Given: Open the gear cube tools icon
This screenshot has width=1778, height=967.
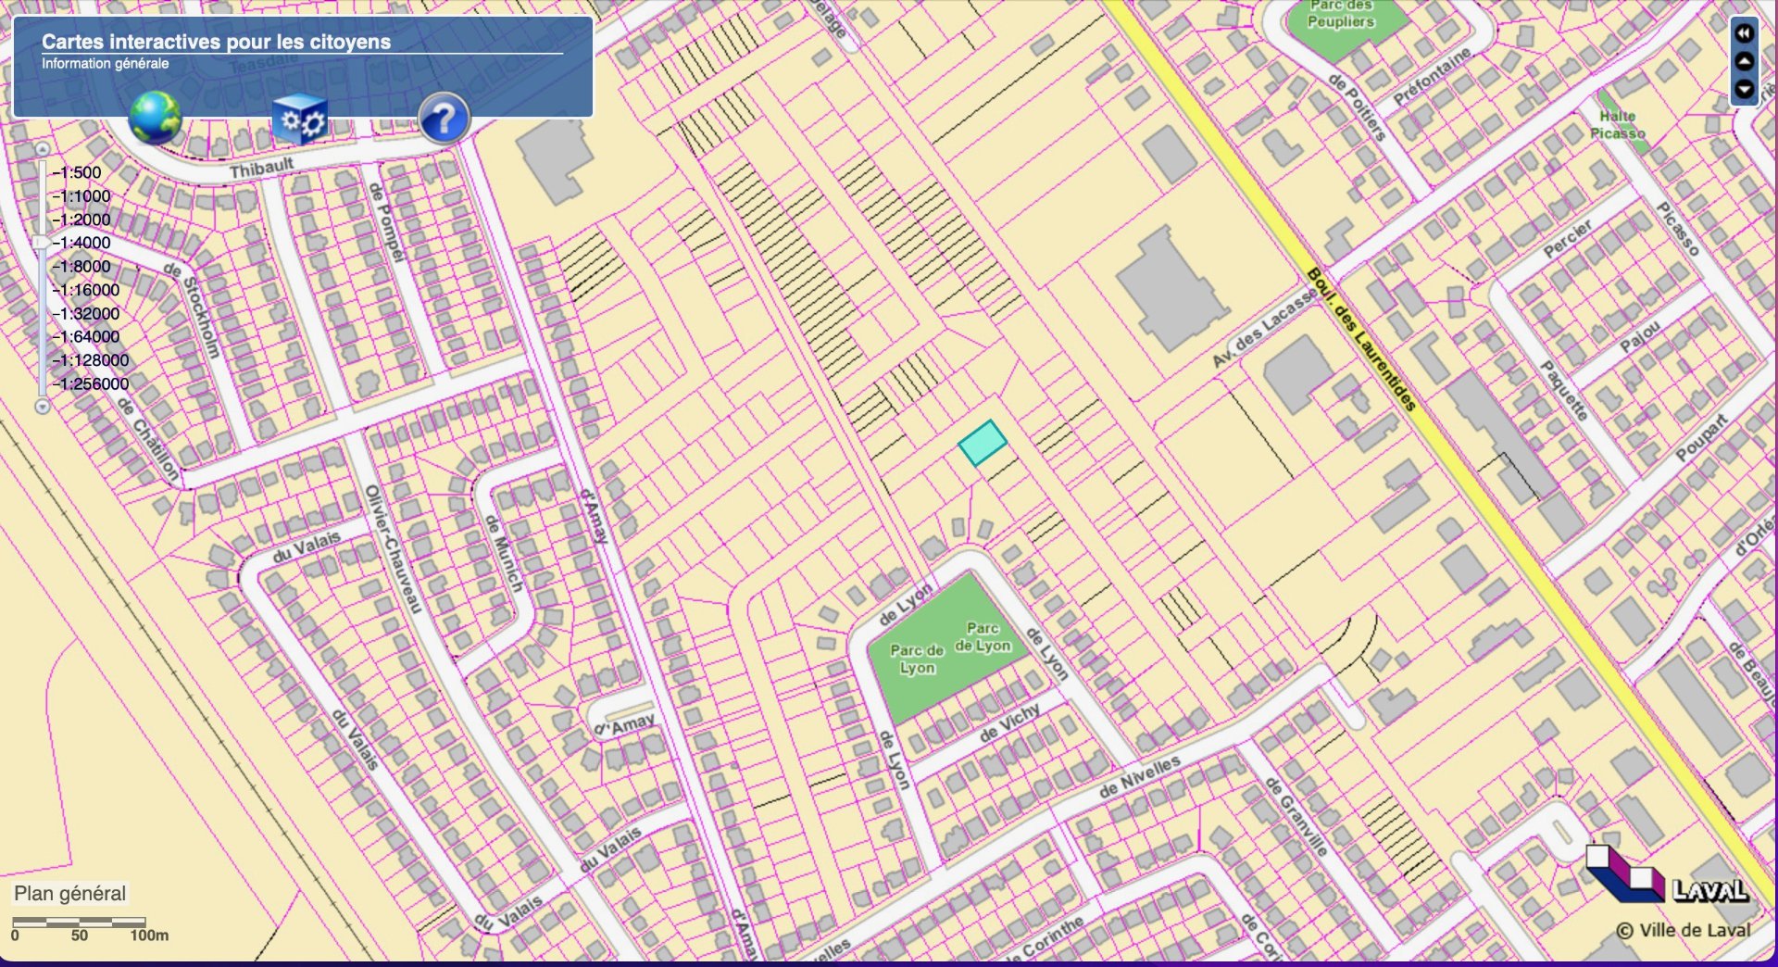Looking at the screenshot, I should pyautogui.click(x=300, y=119).
